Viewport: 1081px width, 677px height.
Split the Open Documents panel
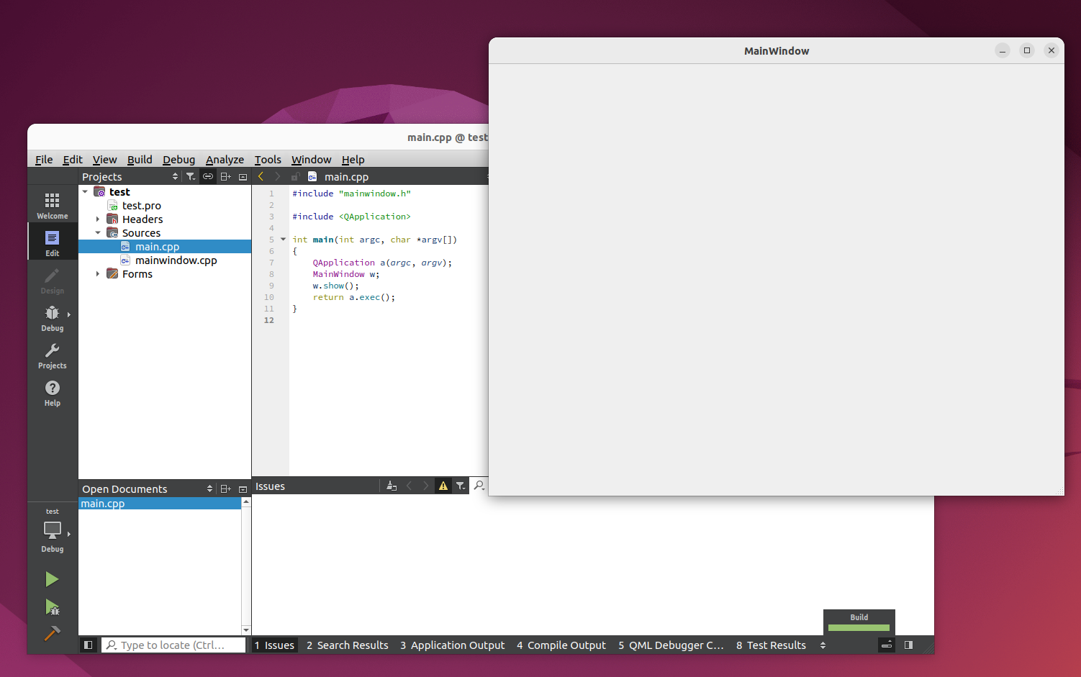pyautogui.click(x=225, y=489)
